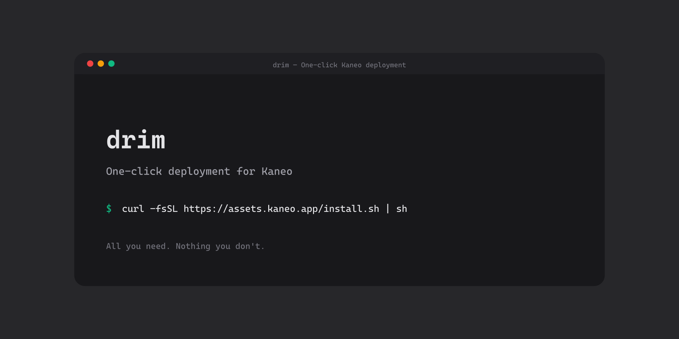Click the yellow minimize dot

tap(101, 64)
